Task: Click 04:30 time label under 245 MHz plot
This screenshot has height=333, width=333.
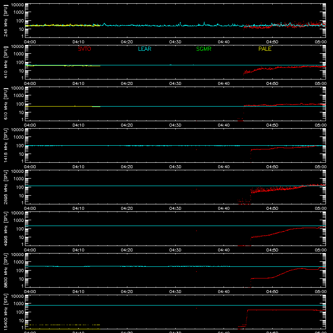Action: 175,42
